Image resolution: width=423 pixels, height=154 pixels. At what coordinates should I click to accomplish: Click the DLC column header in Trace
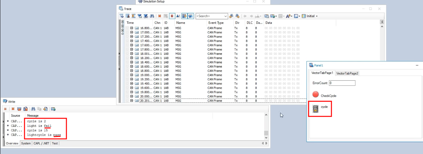[x=250, y=23]
